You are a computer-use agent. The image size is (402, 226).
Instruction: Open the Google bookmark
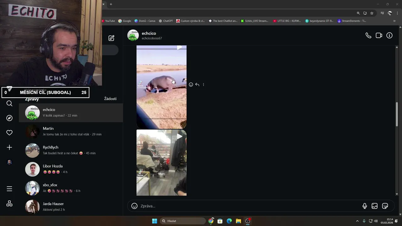click(x=125, y=21)
